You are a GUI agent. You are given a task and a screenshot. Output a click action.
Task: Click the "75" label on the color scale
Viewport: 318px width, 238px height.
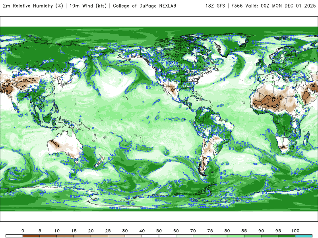click(210, 231)
